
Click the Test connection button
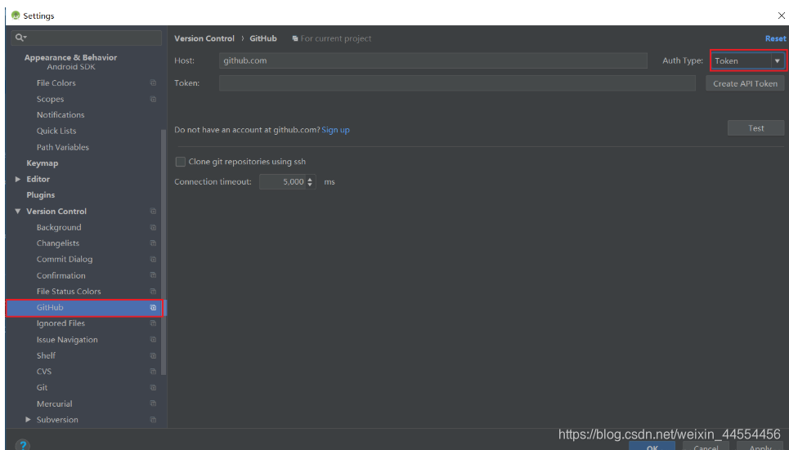[755, 128]
